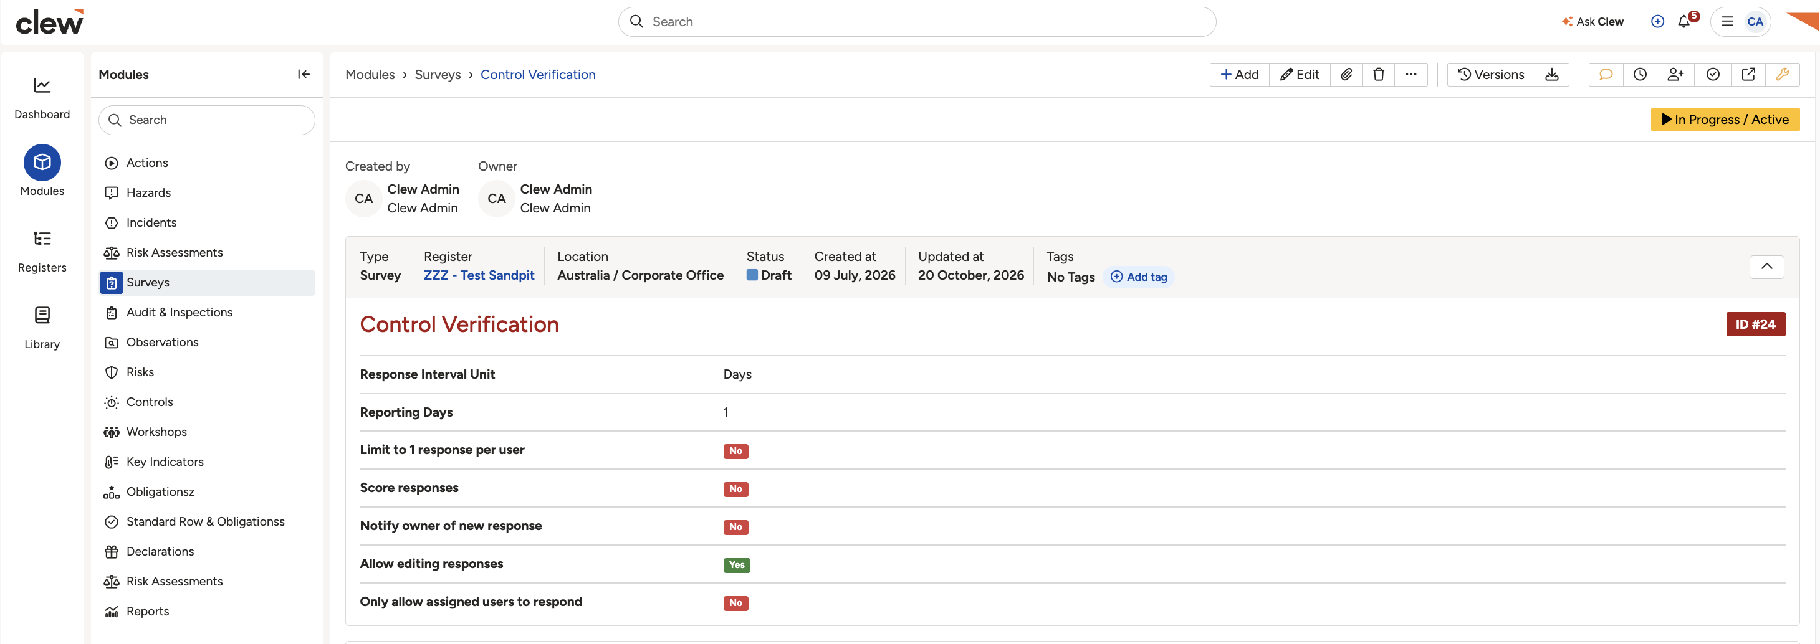The image size is (1820, 644).
Task: Open ZZZ - Test Sandpit register link
Action: point(478,275)
